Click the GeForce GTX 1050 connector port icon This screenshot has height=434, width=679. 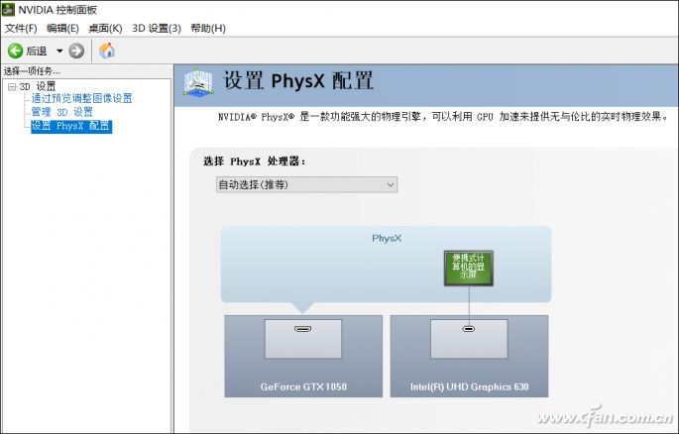point(302,329)
